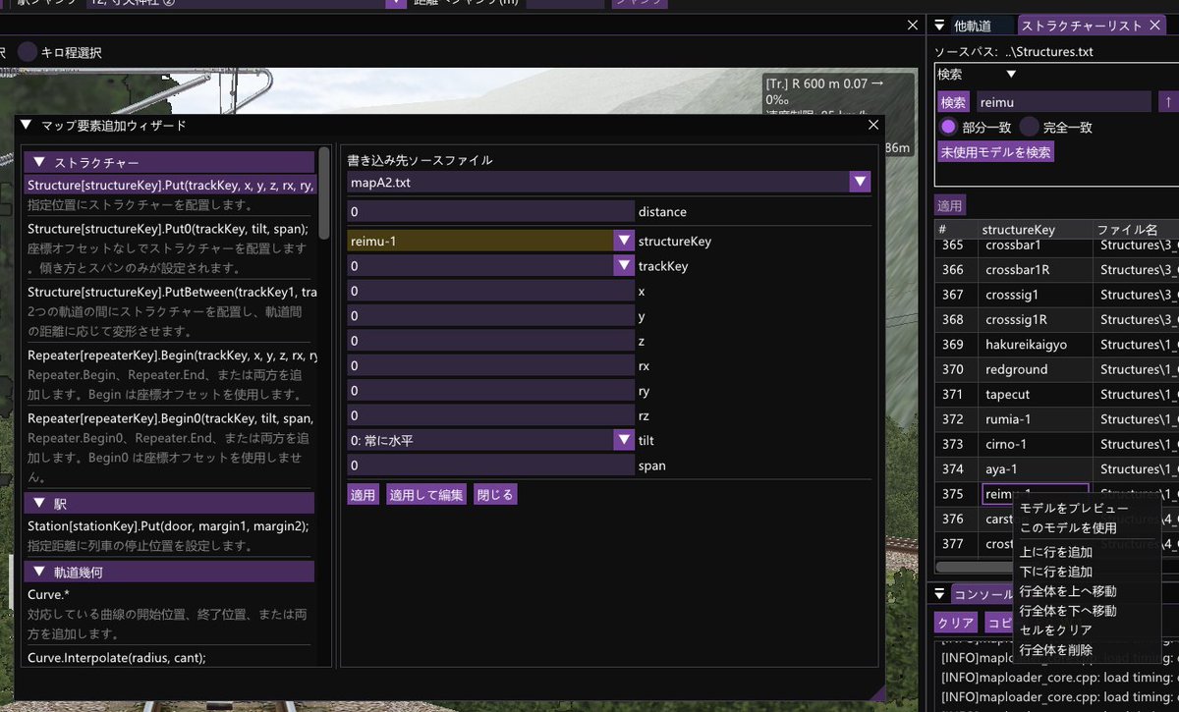The image size is (1179, 712).
Task: Select the ストラクチャーリスト tab
Action: pos(1082,26)
